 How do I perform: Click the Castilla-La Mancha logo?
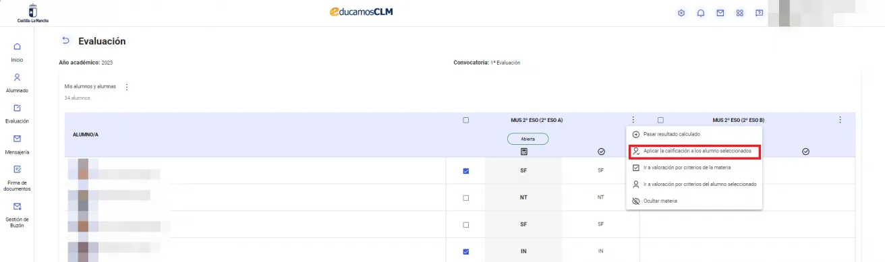pyautogui.click(x=32, y=13)
